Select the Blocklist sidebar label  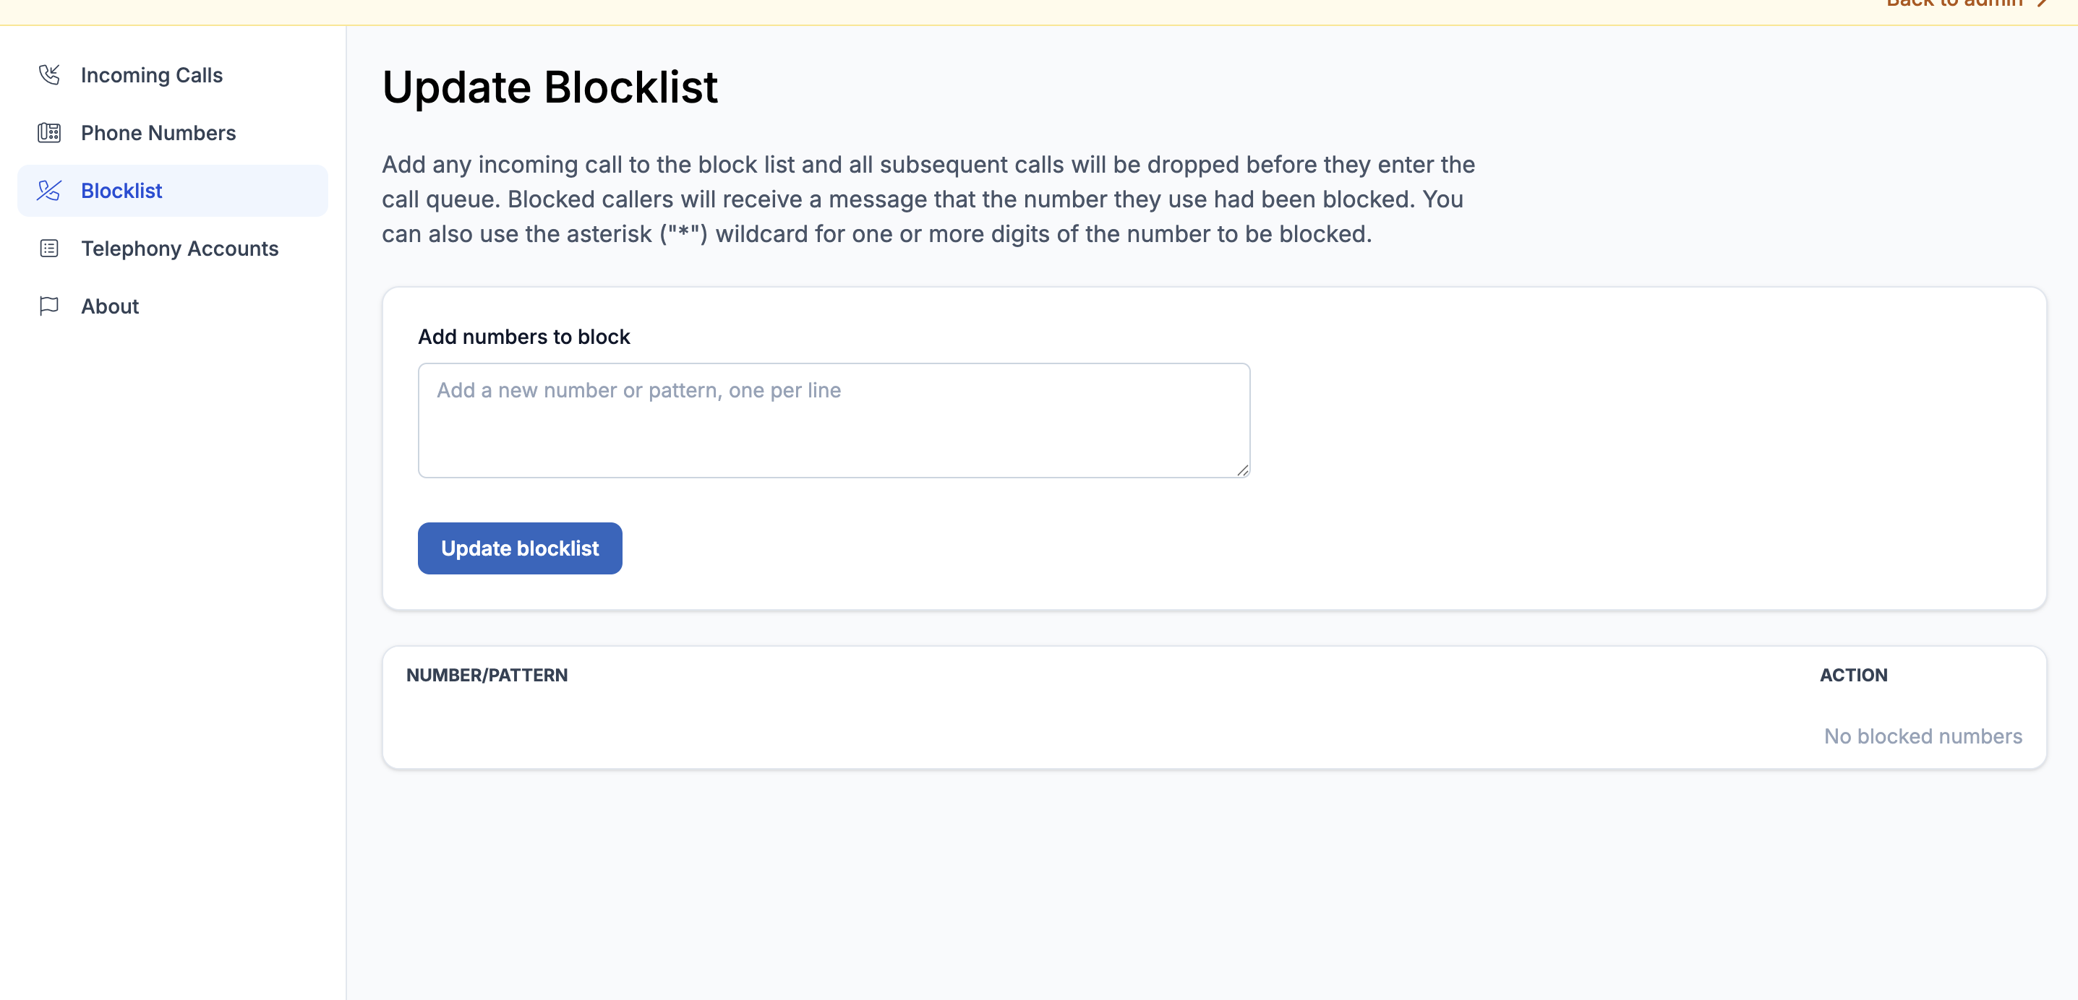pyautogui.click(x=121, y=191)
